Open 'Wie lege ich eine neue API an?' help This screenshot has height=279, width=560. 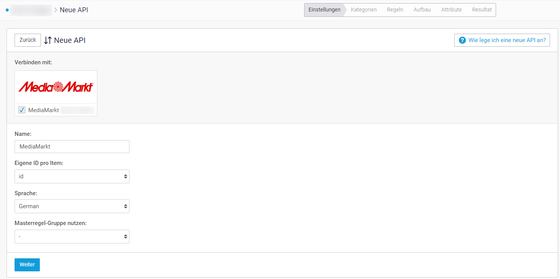[x=502, y=40]
